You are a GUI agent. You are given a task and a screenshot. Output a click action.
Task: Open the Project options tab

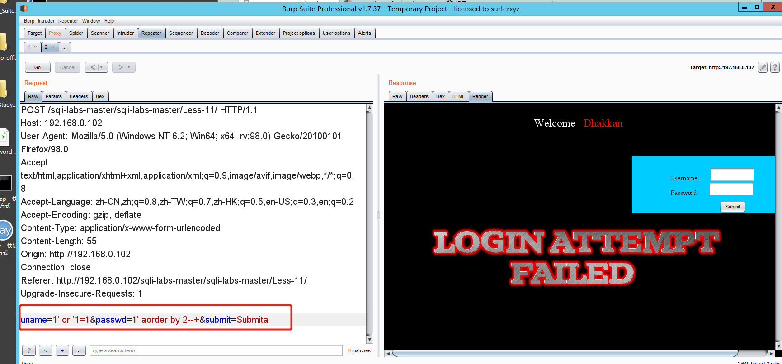[299, 33]
